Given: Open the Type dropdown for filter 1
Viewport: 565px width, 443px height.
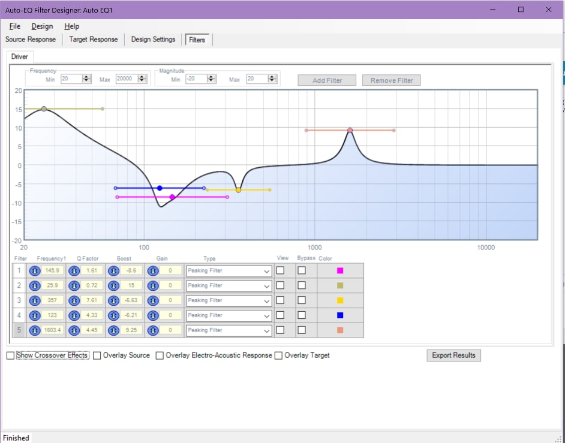Looking at the screenshot, I should point(229,271).
